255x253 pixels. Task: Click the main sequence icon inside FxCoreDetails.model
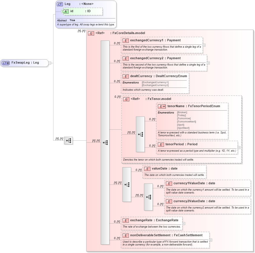105,143
